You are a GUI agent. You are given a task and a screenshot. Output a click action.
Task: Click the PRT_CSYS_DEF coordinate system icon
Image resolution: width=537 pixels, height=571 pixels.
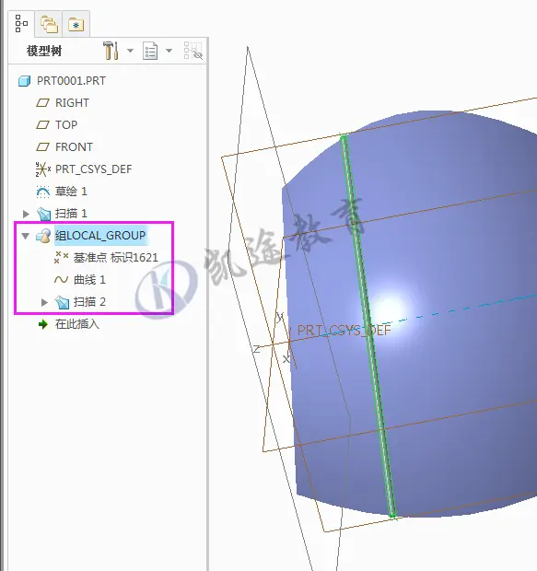[43, 169]
